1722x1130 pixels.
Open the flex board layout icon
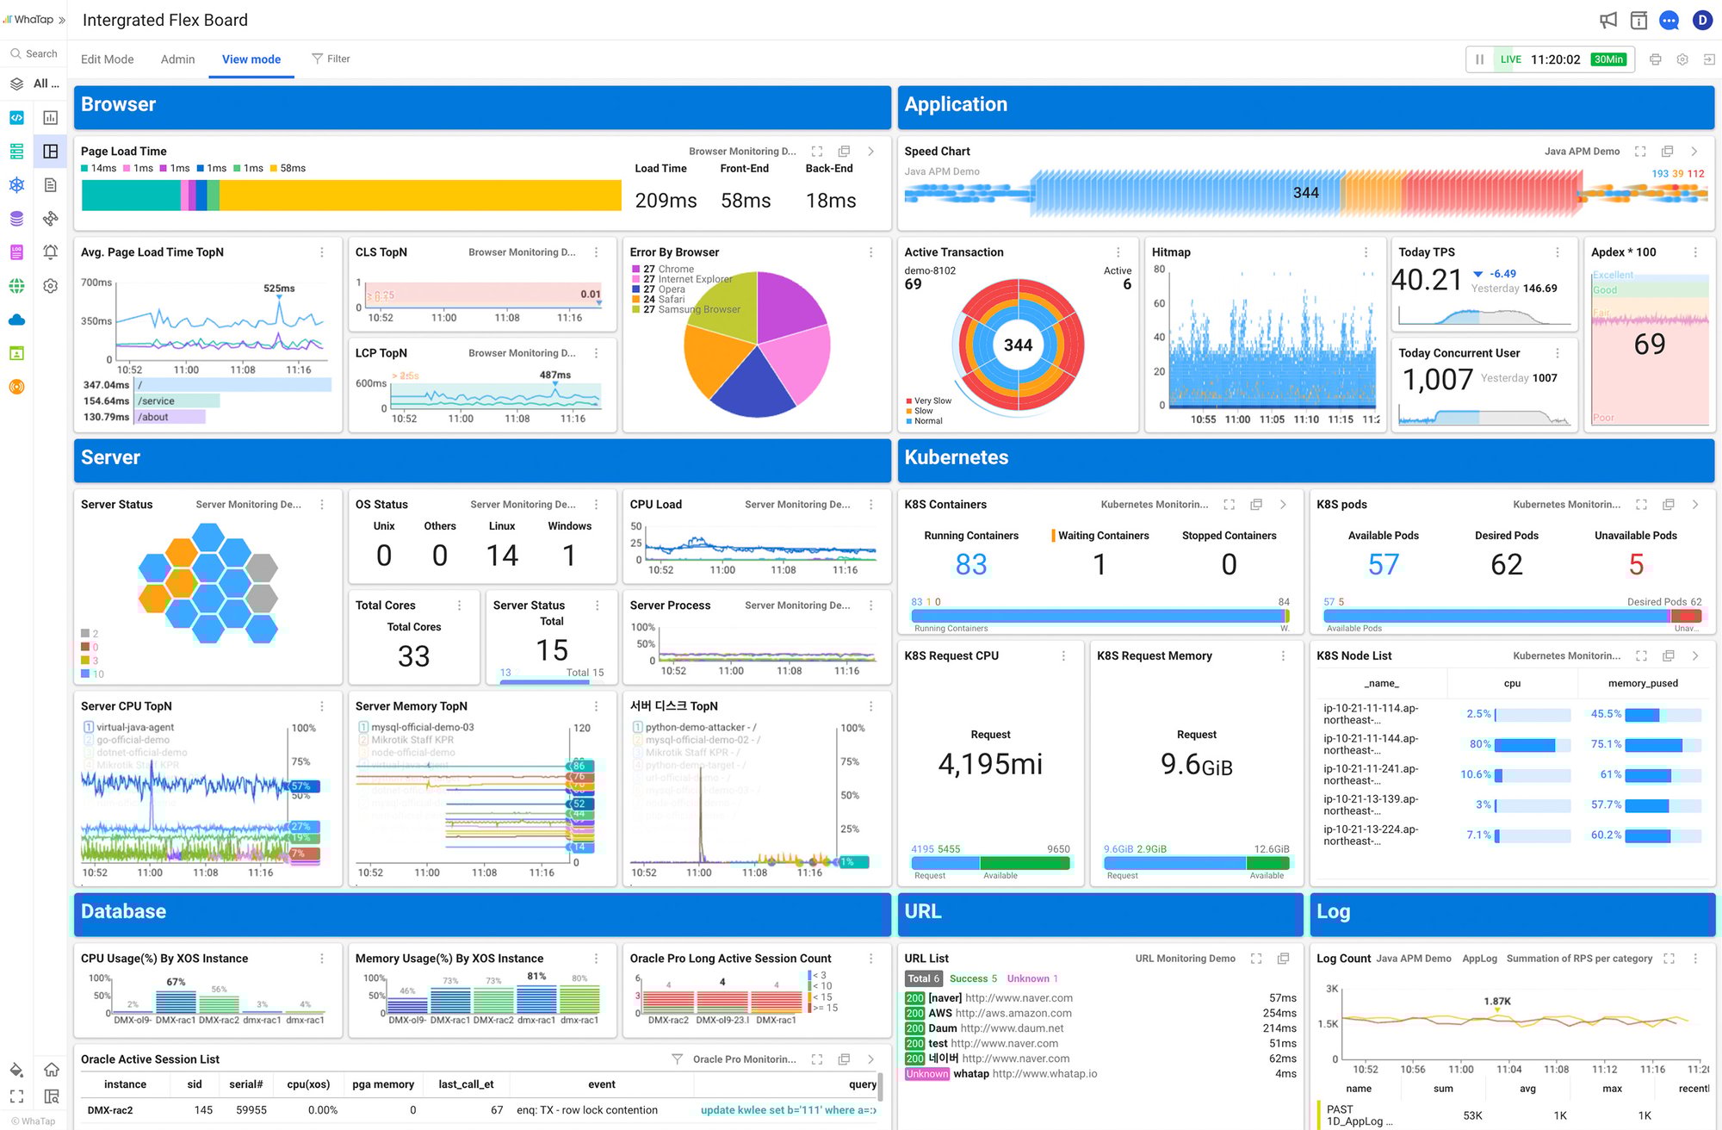[51, 152]
